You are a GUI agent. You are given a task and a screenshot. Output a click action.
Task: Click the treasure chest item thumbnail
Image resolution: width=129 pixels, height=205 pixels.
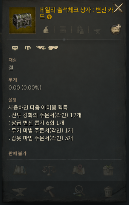tap(22, 20)
